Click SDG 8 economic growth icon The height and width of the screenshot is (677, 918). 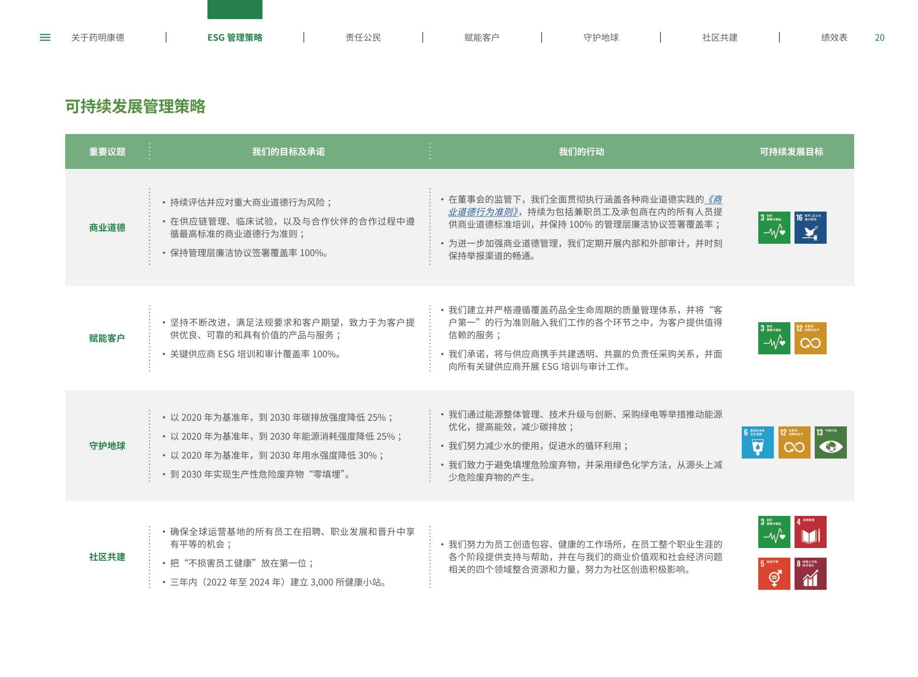tap(810, 574)
